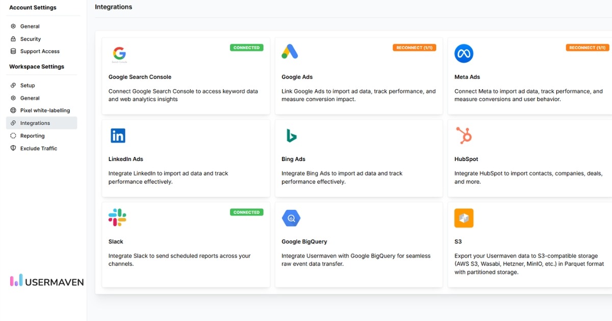Click RECONNECT badge on Meta Ads card
This screenshot has width=612, height=321.
point(587,47)
